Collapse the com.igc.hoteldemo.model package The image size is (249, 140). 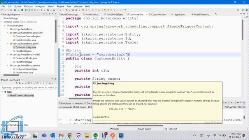click(8, 54)
